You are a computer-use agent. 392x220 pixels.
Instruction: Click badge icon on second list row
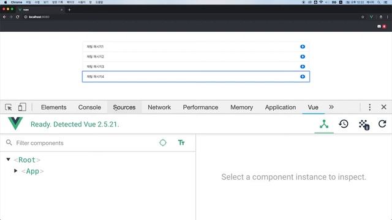303,57
